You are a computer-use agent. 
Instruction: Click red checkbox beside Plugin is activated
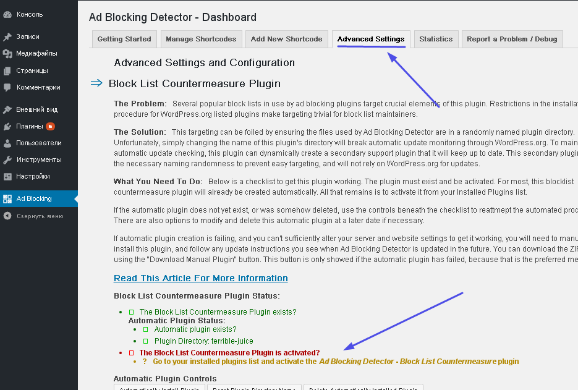(131, 353)
